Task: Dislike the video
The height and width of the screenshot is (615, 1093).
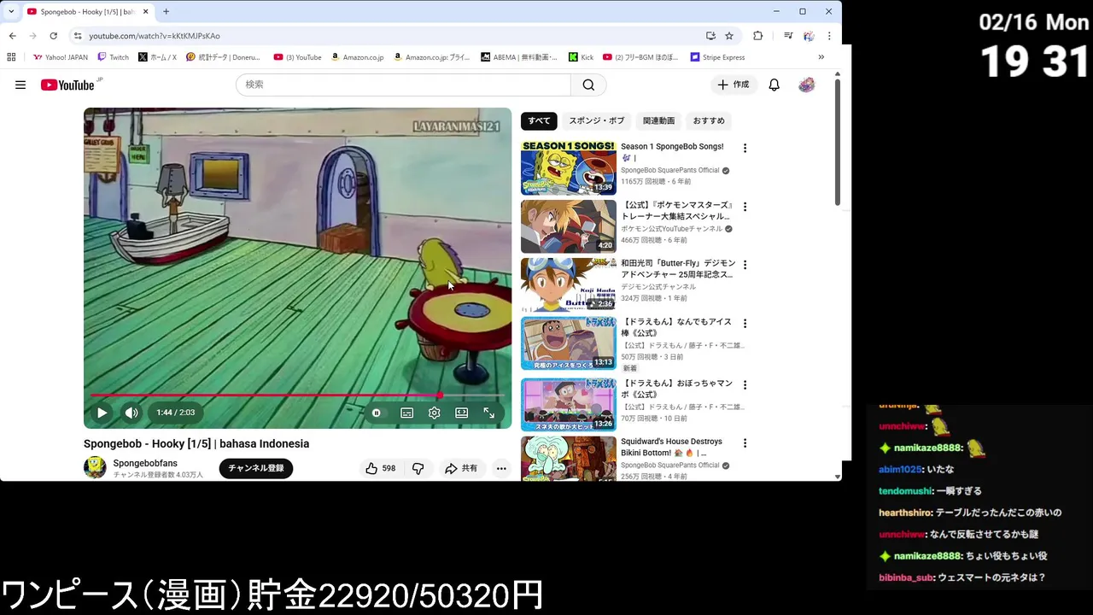Action: click(x=418, y=468)
